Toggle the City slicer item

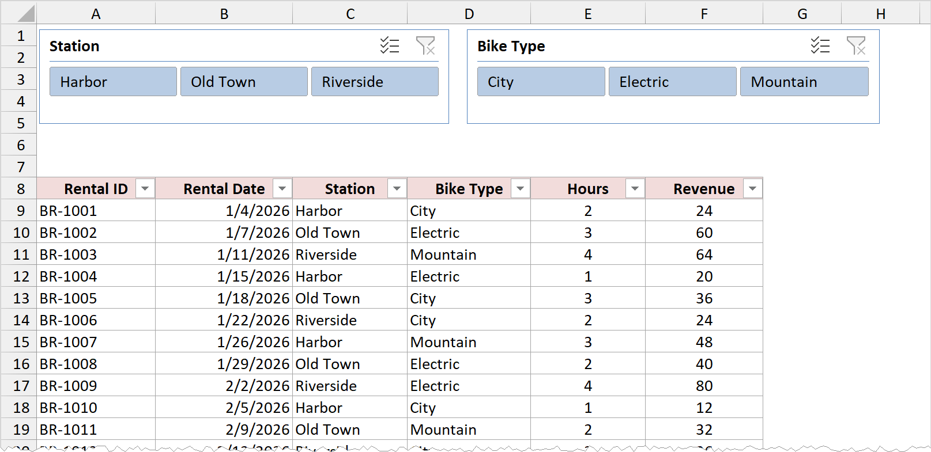(x=541, y=82)
